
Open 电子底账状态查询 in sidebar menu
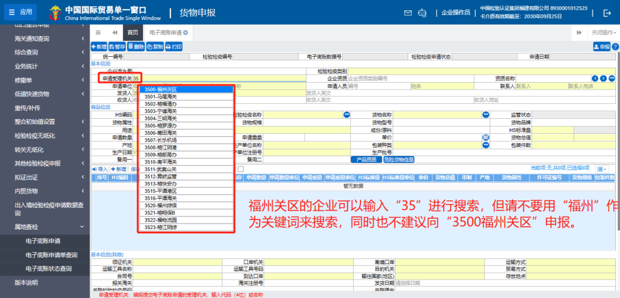(49, 269)
